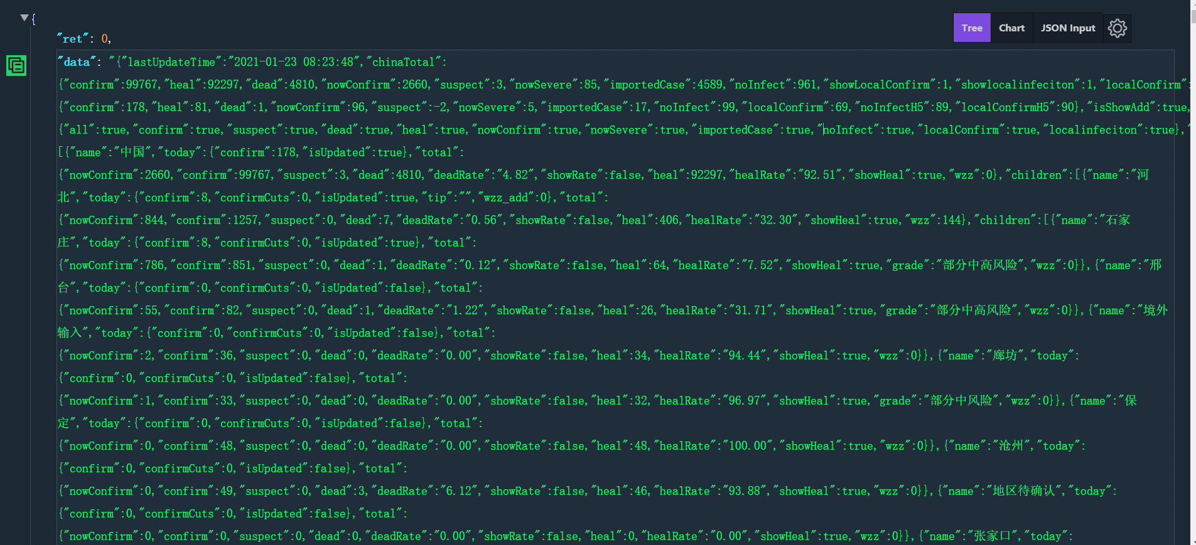Click the scrollbar up arrow
This screenshot has height=545, width=1196.
point(1193,3)
